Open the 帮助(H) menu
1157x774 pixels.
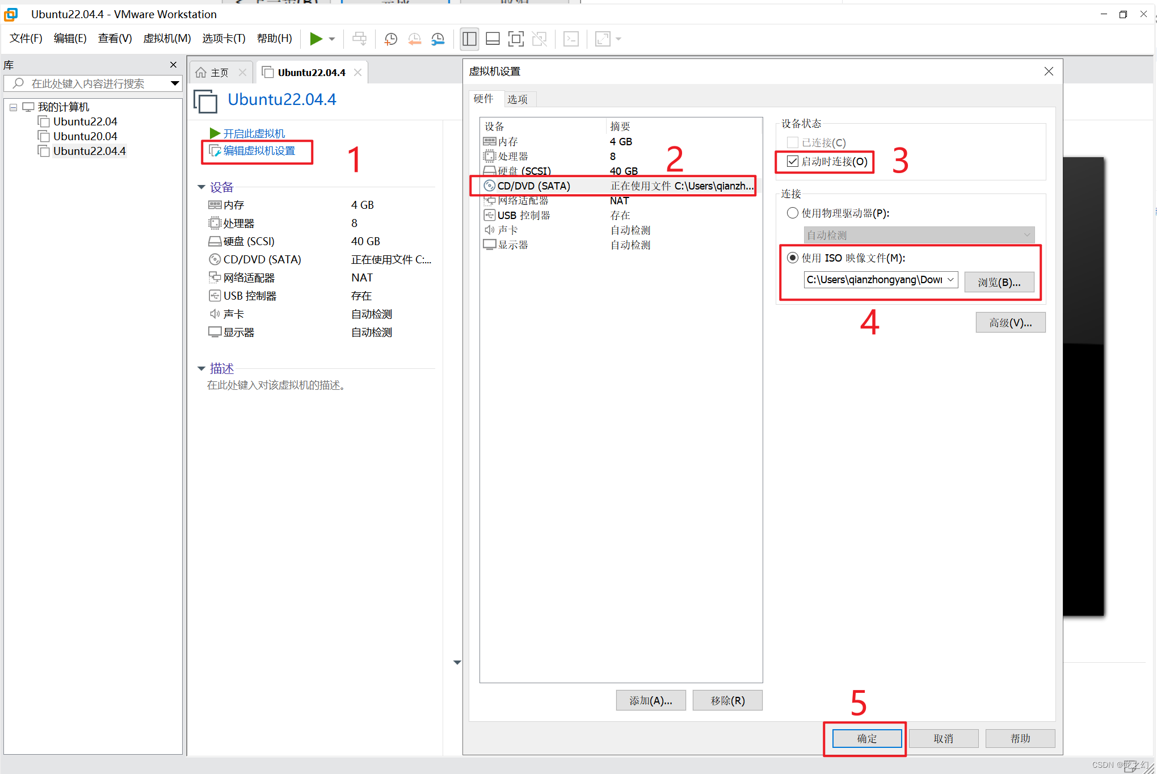275,38
